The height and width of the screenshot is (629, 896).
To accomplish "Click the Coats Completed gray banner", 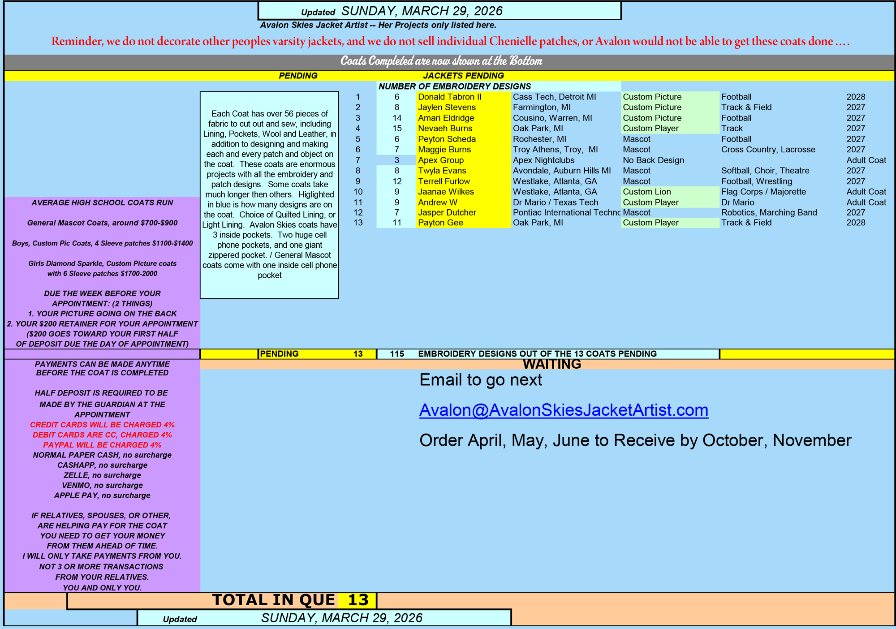I will (x=441, y=61).
